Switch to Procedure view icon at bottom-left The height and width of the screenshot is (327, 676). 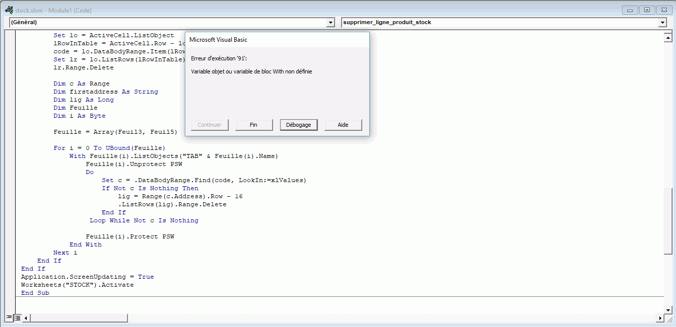point(9,317)
